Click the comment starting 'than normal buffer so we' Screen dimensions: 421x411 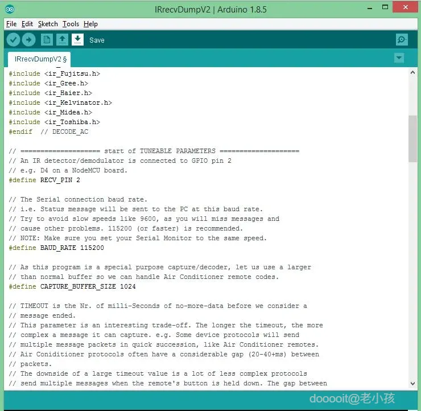pos(143,277)
